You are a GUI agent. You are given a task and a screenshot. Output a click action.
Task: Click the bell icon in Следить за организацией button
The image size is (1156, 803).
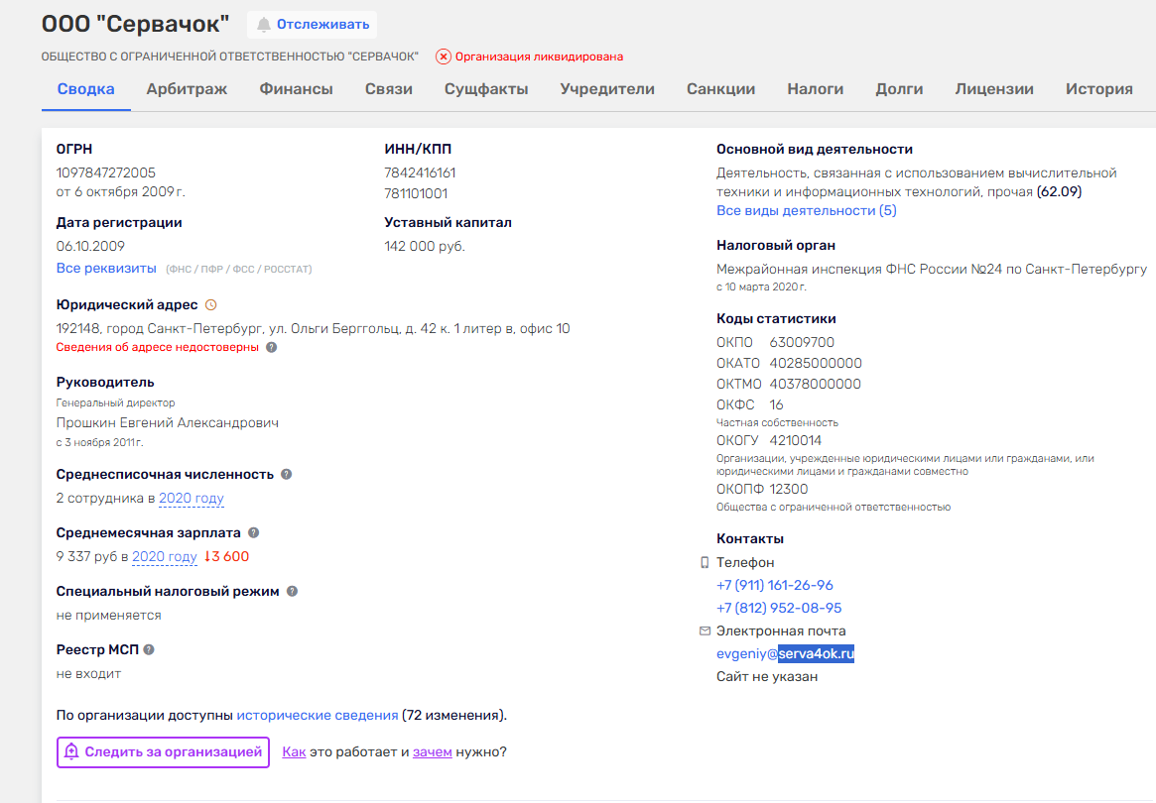71,751
